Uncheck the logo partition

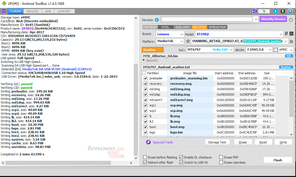[x=145, y=133]
